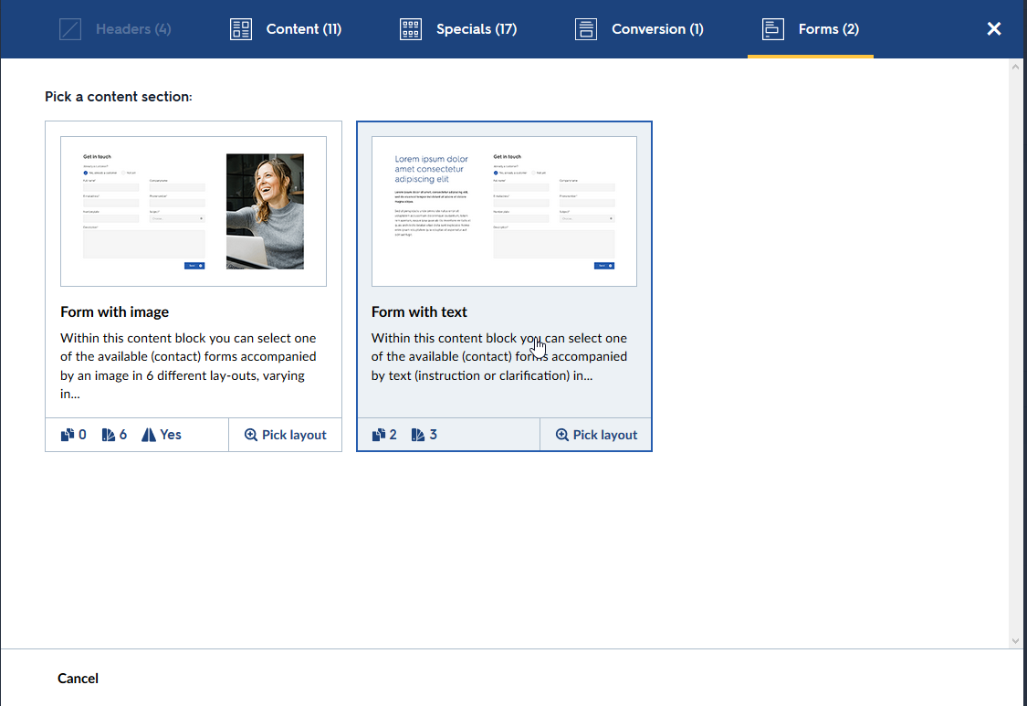Click the scrollbar down arrow
The height and width of the screenshot is (706, 1027).
click(1015, 641)
